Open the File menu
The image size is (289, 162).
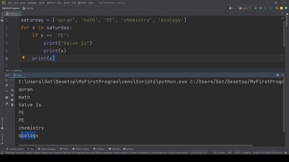click(x=10, y=3)
